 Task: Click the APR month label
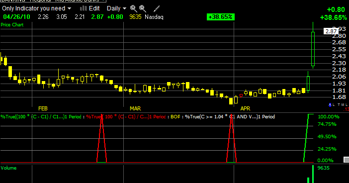pos(245,108)
